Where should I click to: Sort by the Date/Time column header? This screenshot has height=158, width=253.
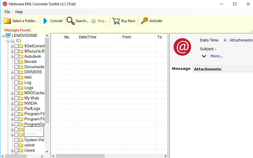(99, 37)
